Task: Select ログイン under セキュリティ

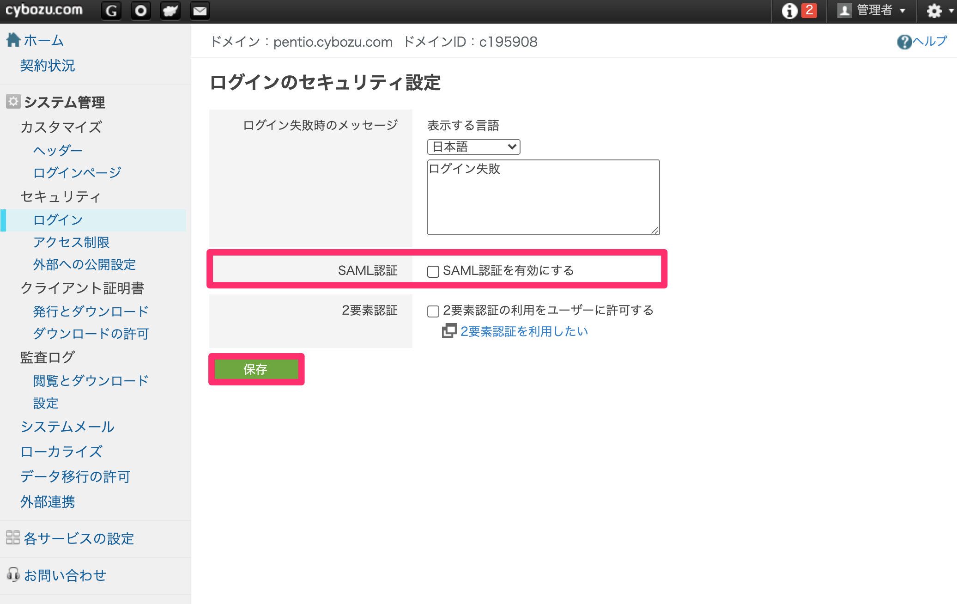Action: (58, 220)
